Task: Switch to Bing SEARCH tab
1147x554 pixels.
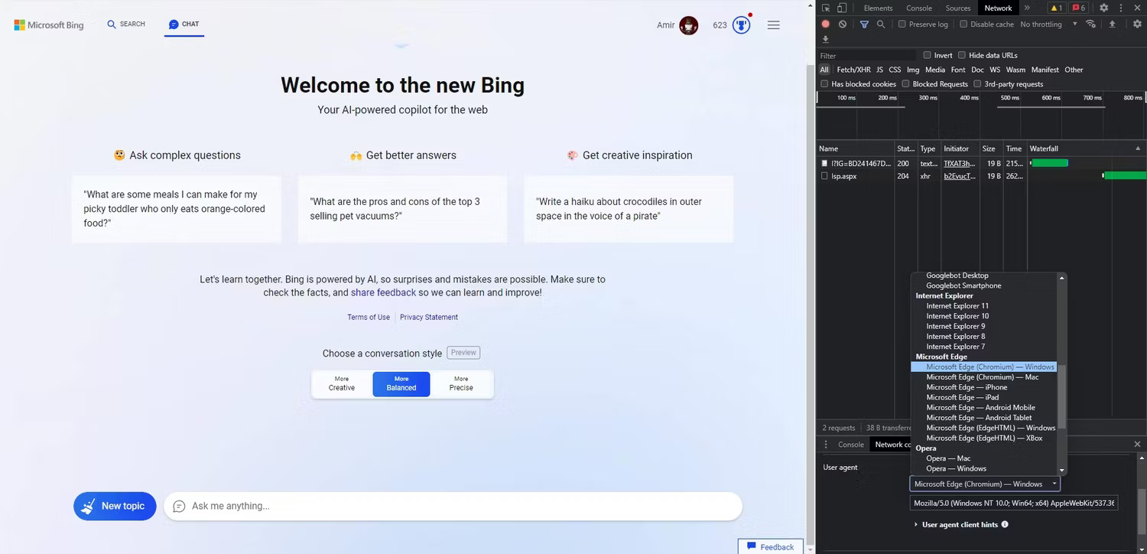Action: pos(126,24)
